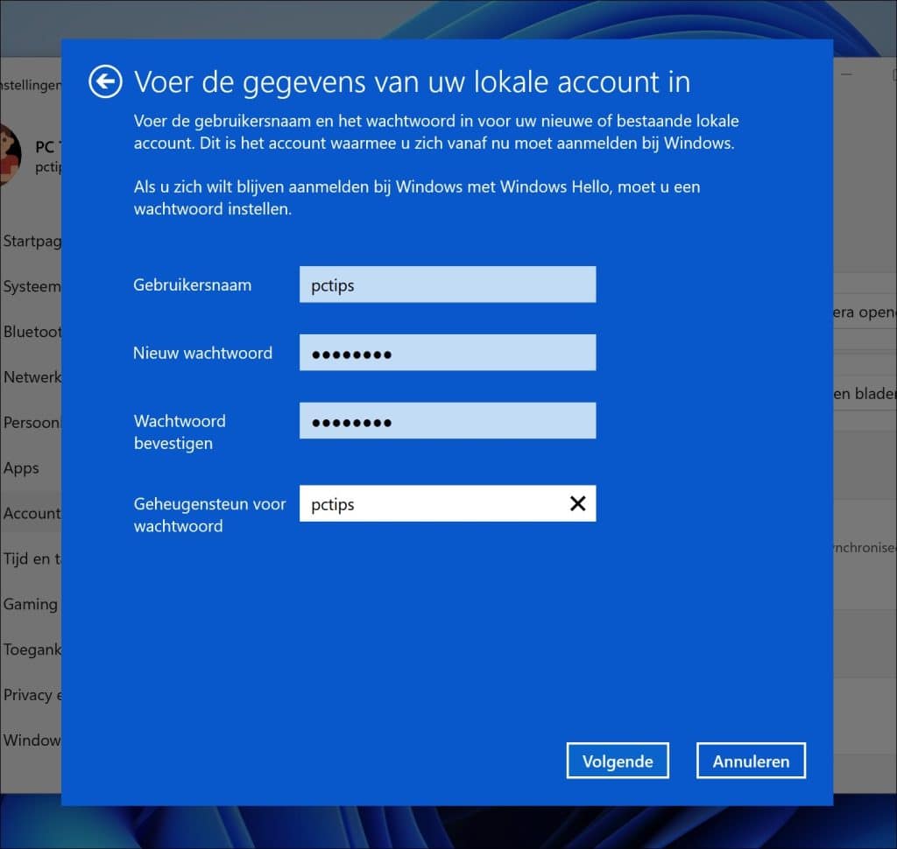Select the Nieuw wachtwoord field
The width and height of the screenshot is (897, 849).
[447, 352]
